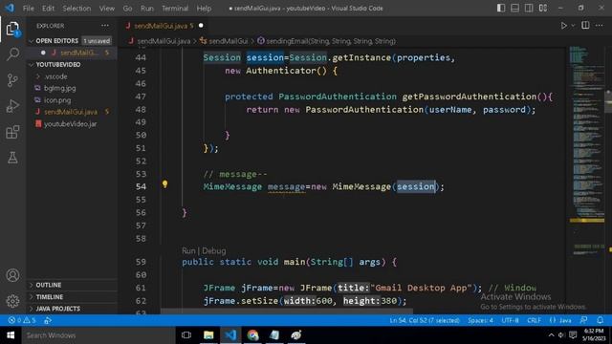The image size is (612, 344).
Task: Open the Manage gear menu
Action: [x=12, y=301]
